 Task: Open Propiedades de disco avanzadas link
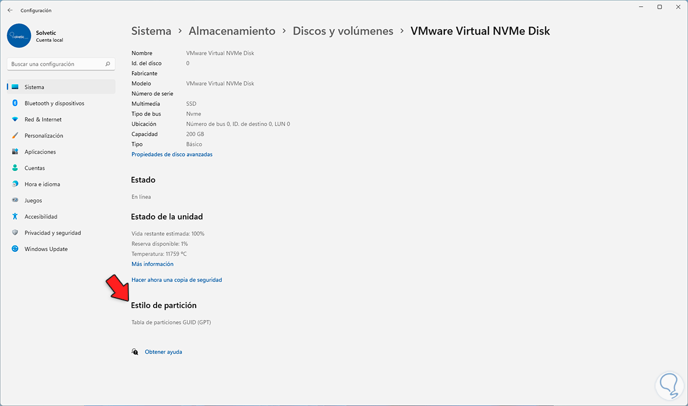point(172,154)
